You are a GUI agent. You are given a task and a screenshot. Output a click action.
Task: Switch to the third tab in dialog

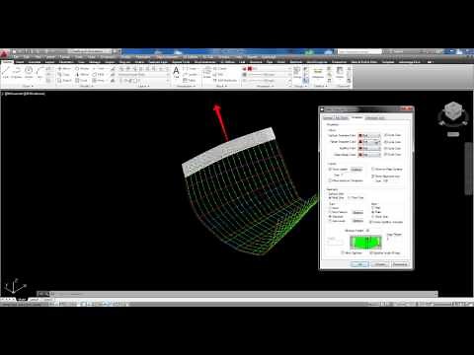click(374, 117)
